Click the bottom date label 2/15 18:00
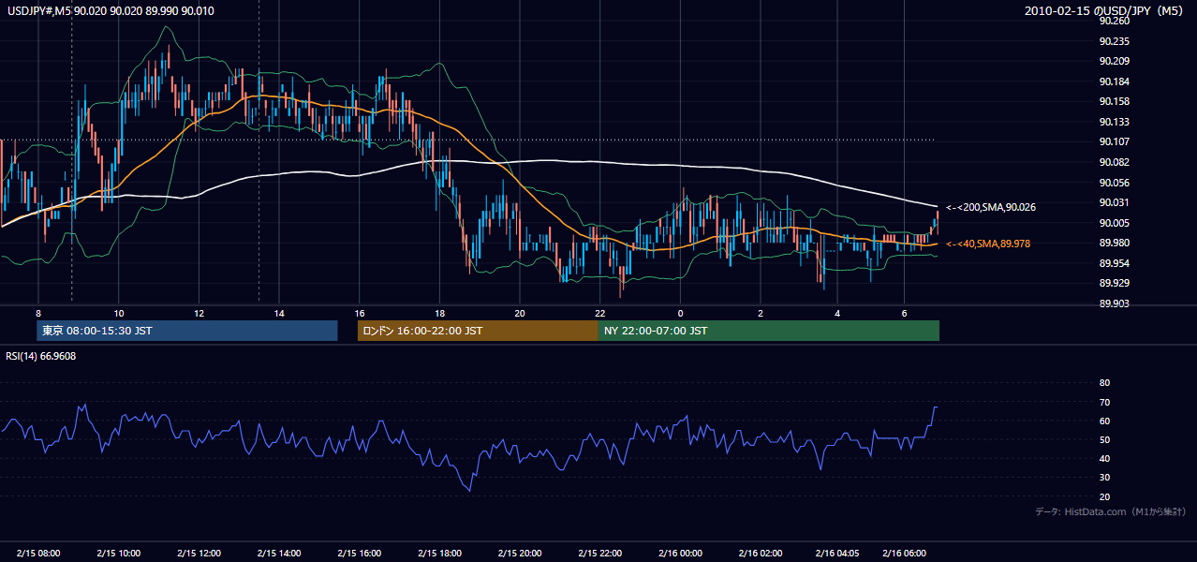Image resolution: width=1197 pixels, height=562 pixels. 439,554
